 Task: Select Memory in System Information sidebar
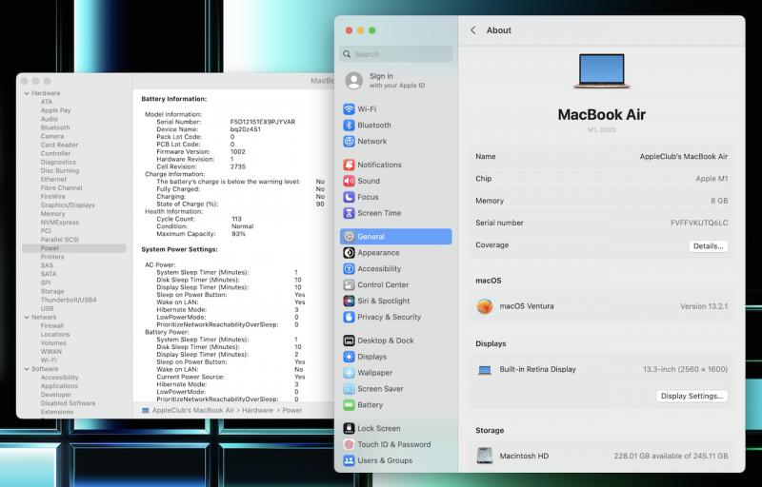click(x=53, y=214)
